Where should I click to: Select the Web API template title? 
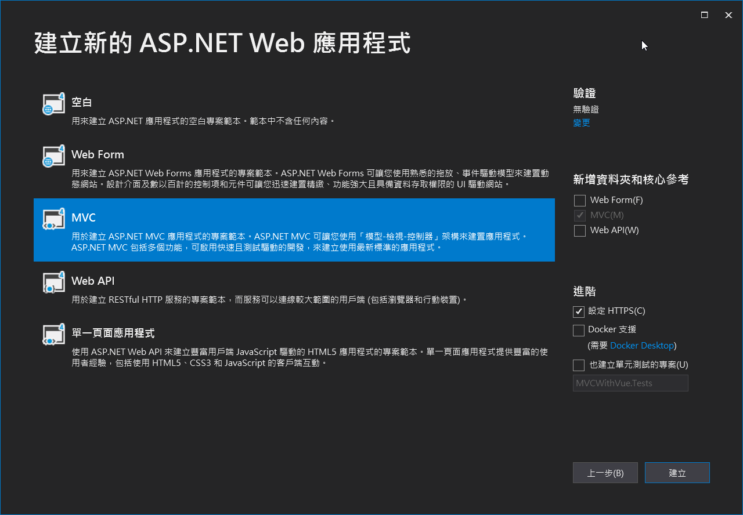pos(93,281)
